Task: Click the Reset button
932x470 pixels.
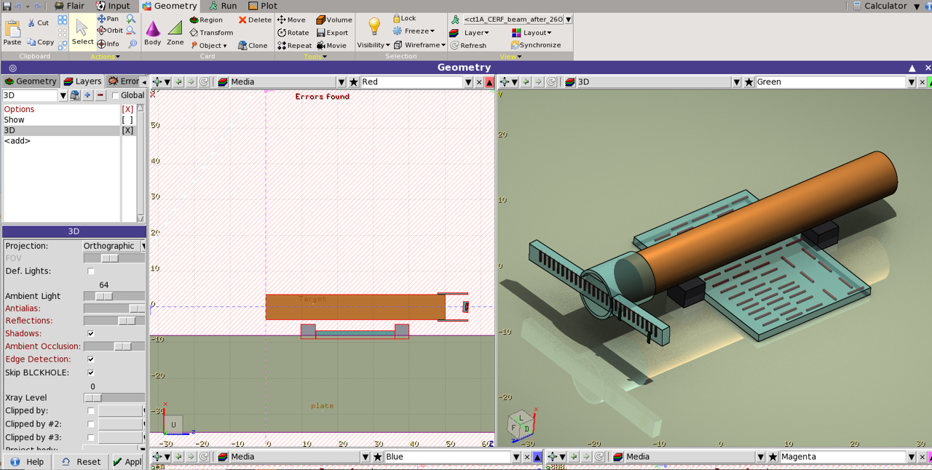Action: tap(82, 462)
